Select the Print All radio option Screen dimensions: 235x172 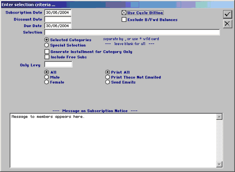[107, 72]
